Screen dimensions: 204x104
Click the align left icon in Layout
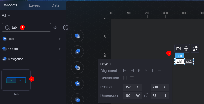click(x=125, y=70)
